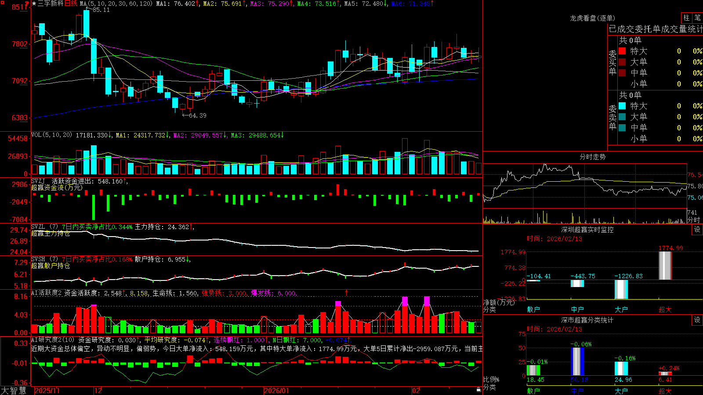Click the 超大 category label under classification stats
This screenshot has width=703, height=395.
click(665, 391)
